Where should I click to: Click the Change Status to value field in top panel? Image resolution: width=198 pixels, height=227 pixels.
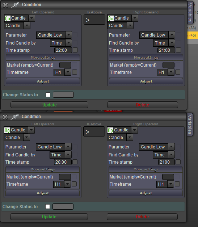point(63,95)
